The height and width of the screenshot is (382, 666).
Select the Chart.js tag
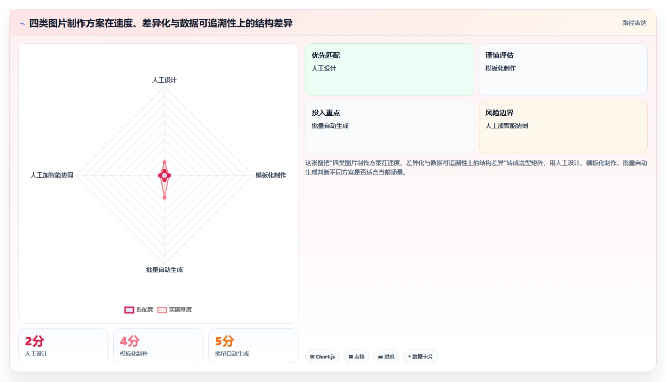(x=322, y=357)
